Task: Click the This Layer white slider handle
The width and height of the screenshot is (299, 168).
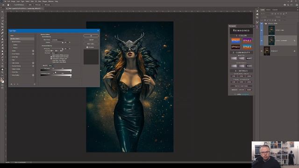Action: click(71, 71)
